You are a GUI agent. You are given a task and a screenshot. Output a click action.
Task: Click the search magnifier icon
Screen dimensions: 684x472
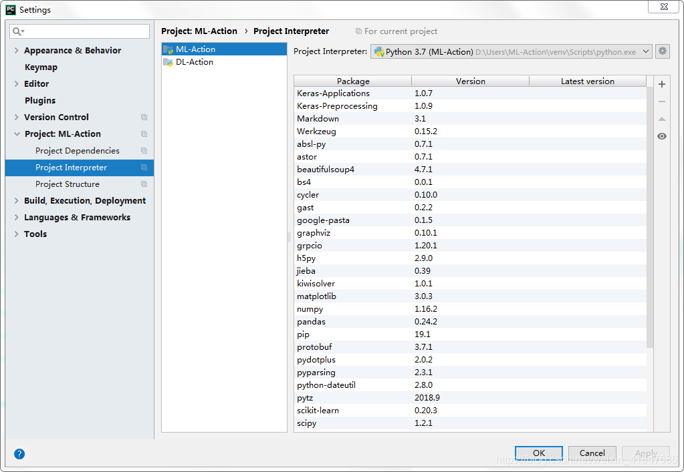(x=17, y=31)
